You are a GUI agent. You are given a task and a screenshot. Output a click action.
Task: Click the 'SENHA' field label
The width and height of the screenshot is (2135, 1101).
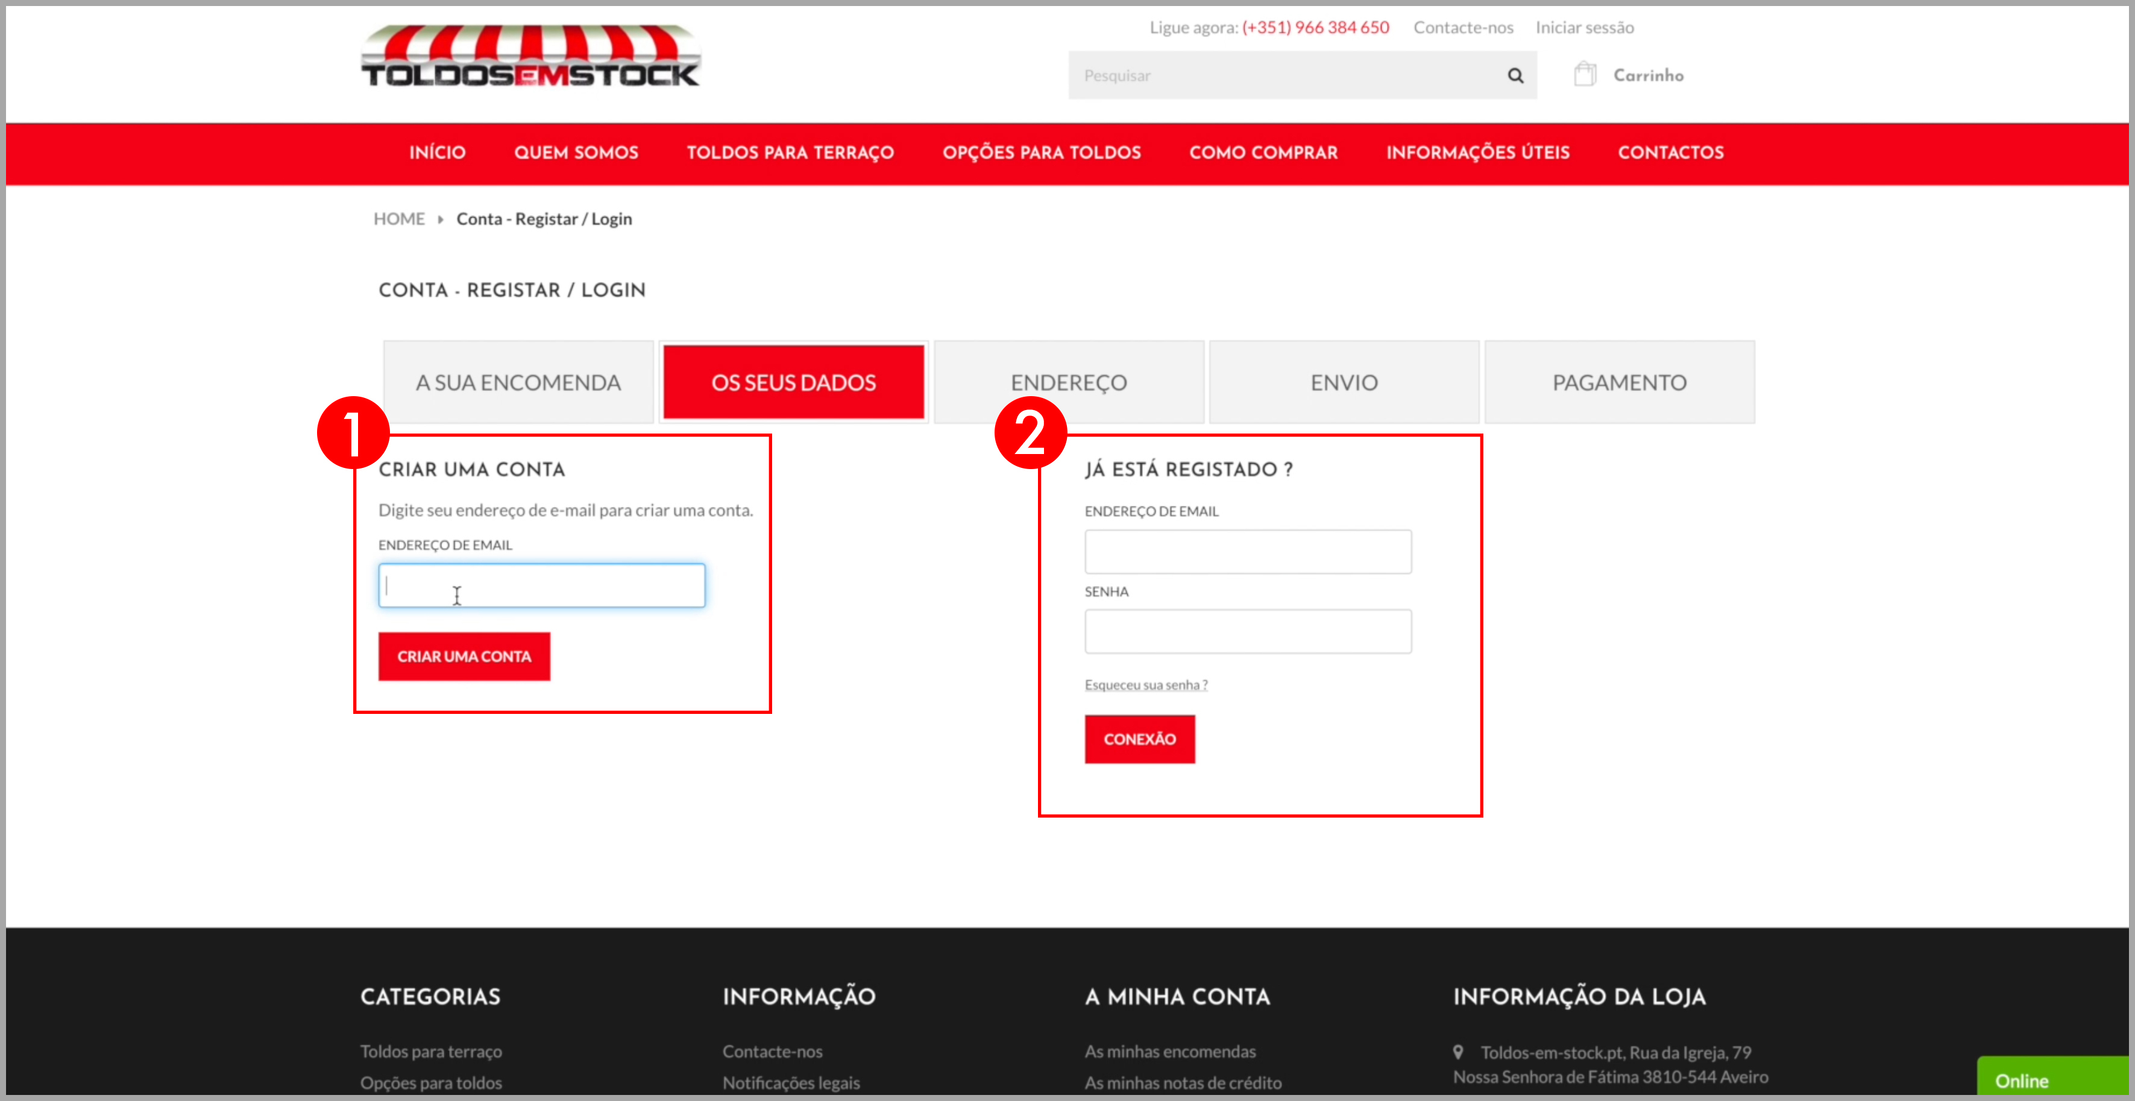[x=1107, y=592]
